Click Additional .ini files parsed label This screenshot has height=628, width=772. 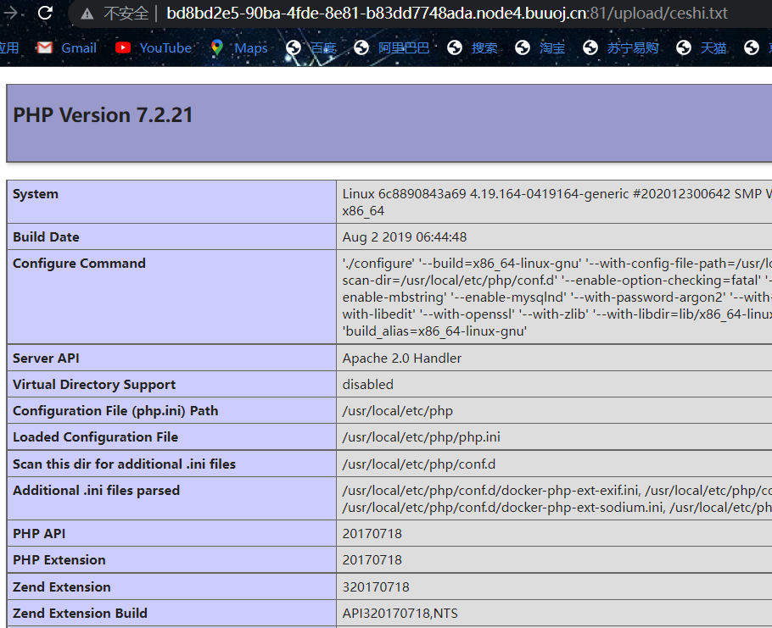point(97,491)
